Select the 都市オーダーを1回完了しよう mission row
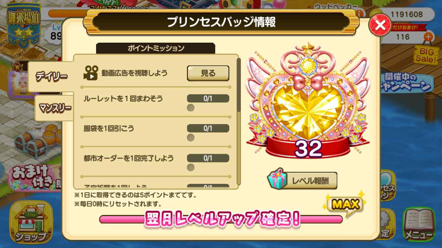The width and height of the screenshot is (442, 248). (156, 162)
